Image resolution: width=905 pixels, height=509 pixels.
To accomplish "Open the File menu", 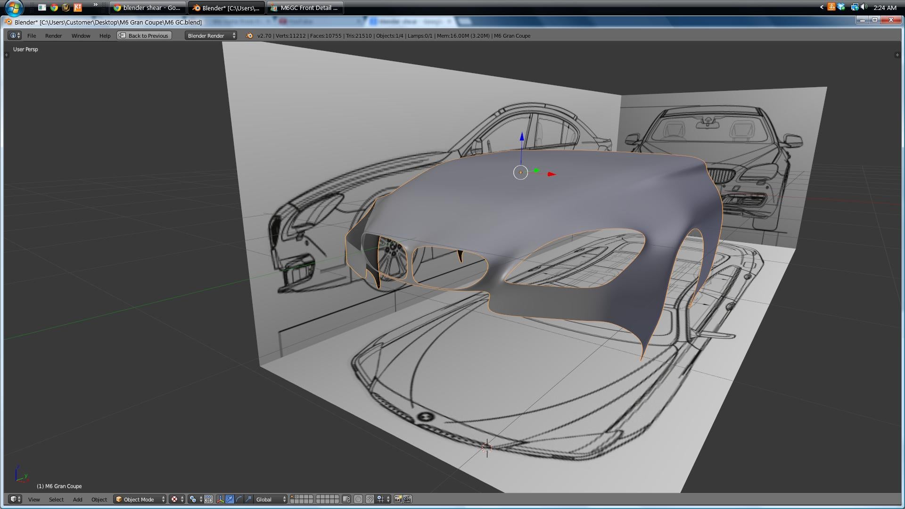I will (32, 36).
